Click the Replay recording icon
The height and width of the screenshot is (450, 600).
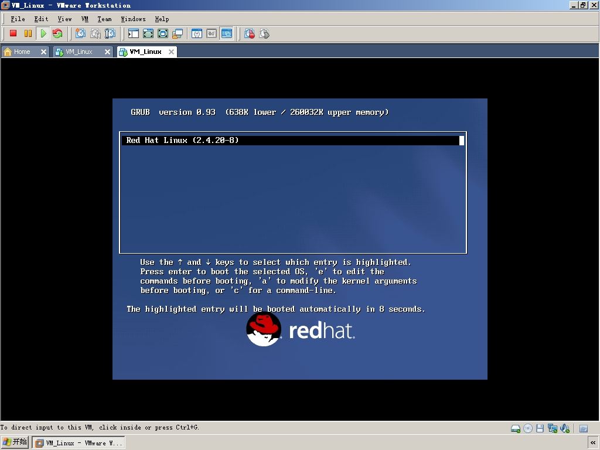[264, 33]
